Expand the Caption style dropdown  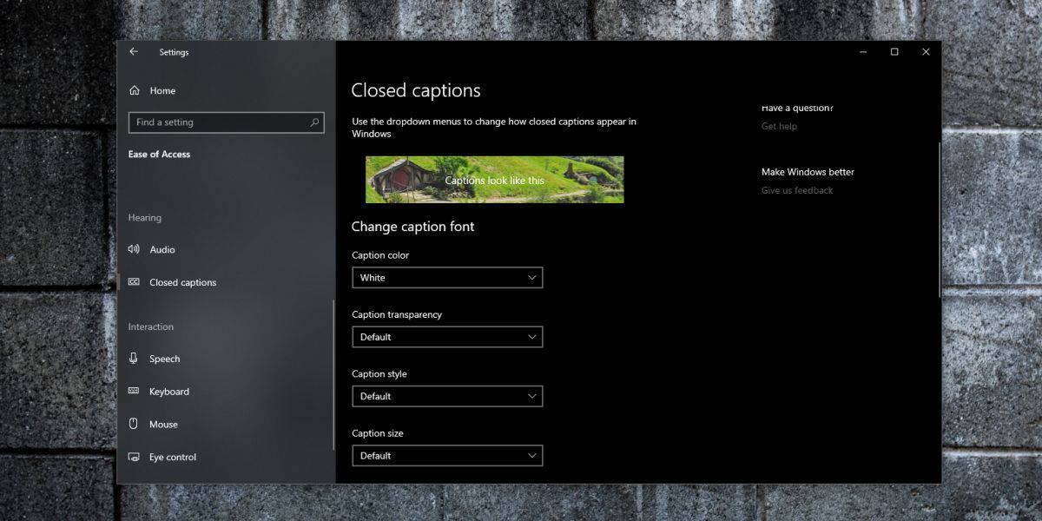447,396
